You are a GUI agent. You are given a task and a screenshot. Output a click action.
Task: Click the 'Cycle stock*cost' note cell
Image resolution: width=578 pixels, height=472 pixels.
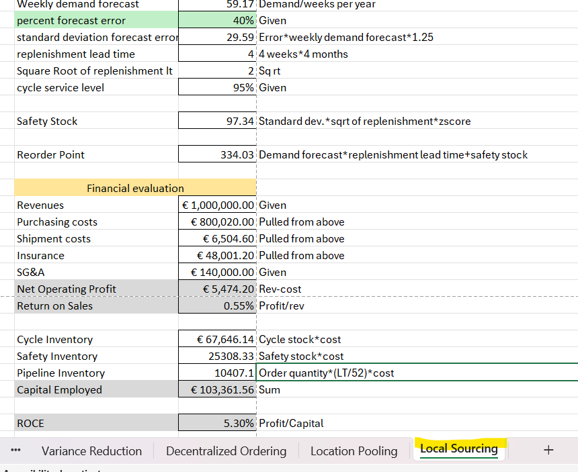pyautogui.click(x=300, y=339)
